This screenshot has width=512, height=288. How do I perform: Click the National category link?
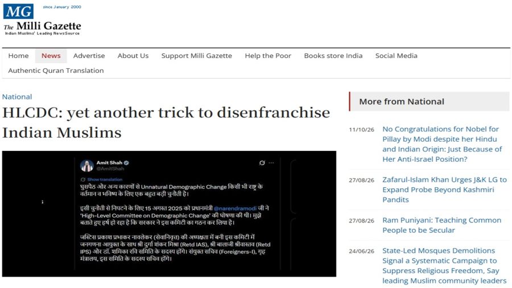[17, 97]
